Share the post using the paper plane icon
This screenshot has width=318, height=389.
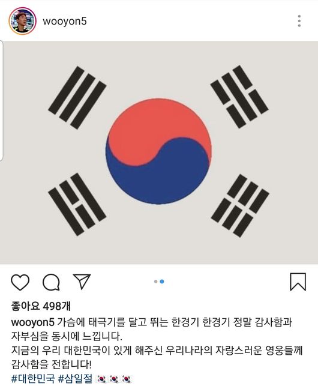[82, 282]
